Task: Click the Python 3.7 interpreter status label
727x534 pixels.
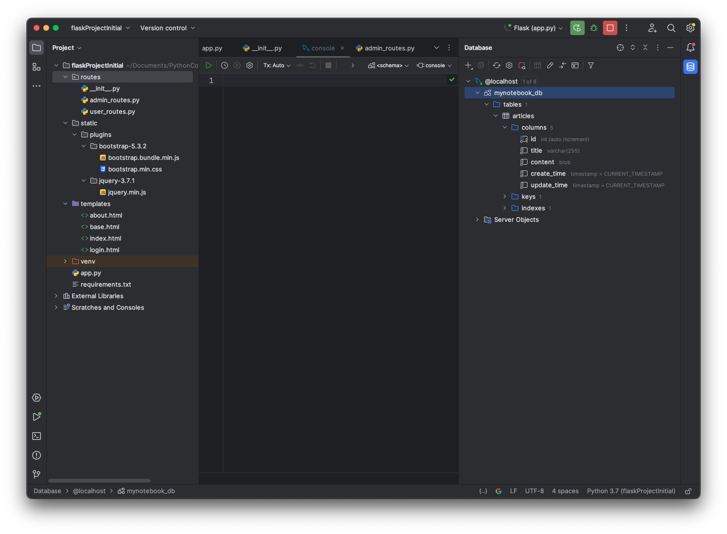Action: [631, 491]
